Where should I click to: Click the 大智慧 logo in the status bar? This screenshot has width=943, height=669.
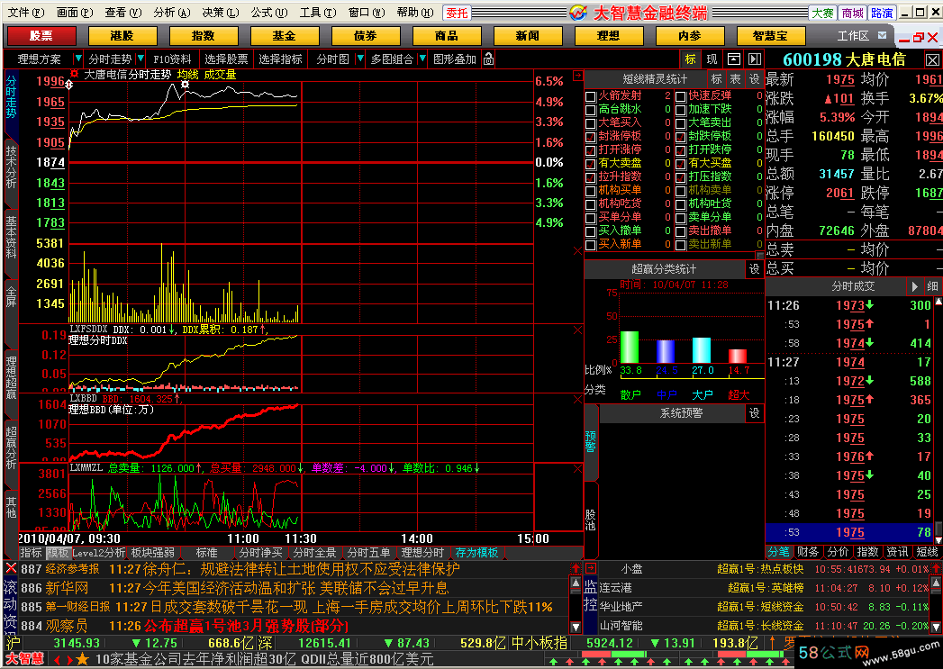pyautogui.click(x=24, y=659)
